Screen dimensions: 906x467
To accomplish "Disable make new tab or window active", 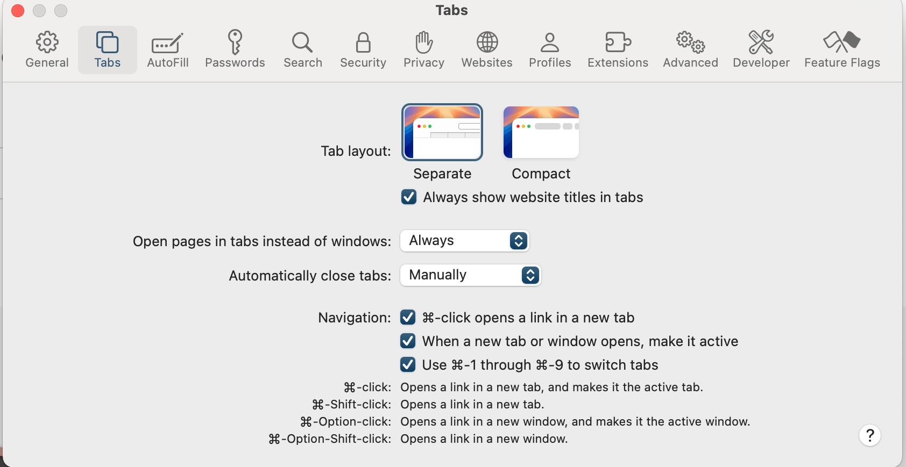I will tap(408, 341).
